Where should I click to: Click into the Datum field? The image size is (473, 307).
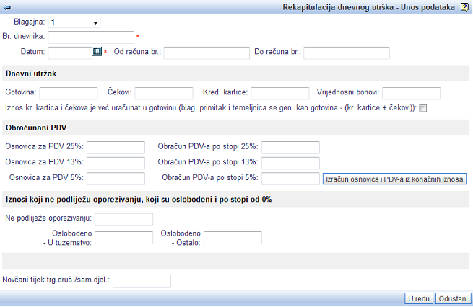(x=70, y=53)
